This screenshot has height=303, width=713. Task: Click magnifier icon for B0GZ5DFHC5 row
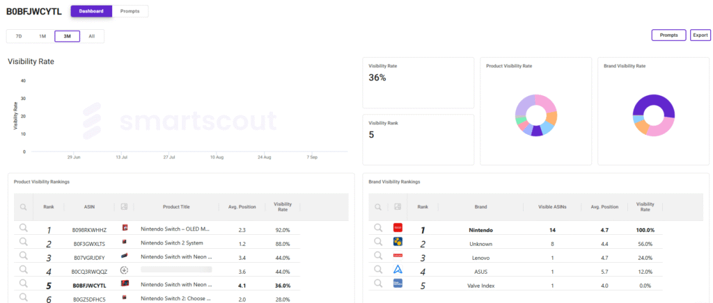(x=23, y=298)
